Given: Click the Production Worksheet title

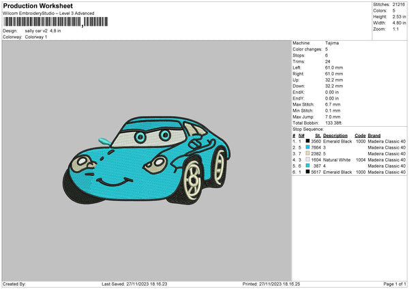Looking at the screenshot, I should pyautogui.click(x=37, y=5).
